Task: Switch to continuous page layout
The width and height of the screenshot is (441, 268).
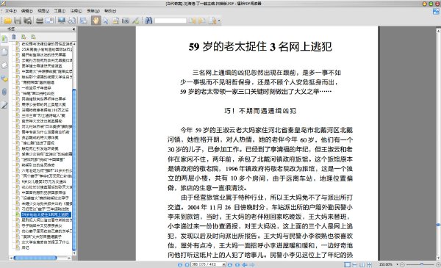Action: coord(355,264)
